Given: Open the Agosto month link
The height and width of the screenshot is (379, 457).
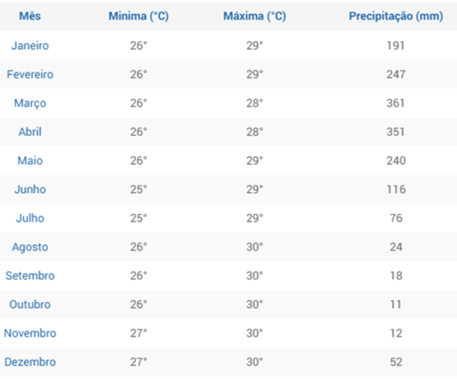Looking at the screenshot, I should pyautogui.click(x=30, y=248).
